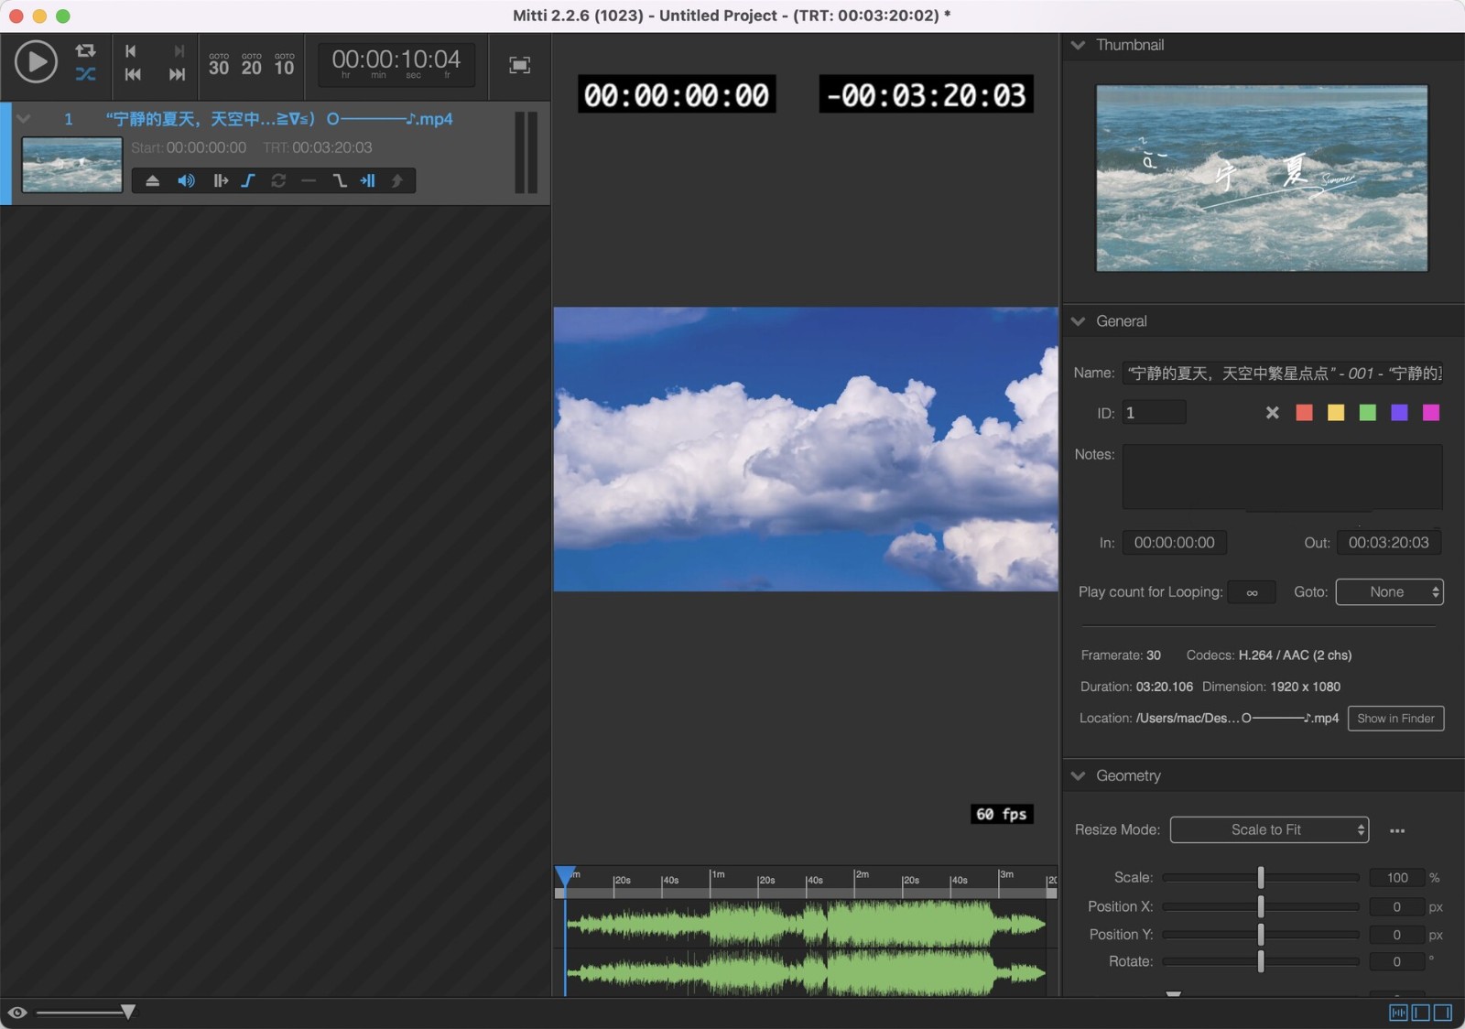Click the Position X value field
1465x1029 pixels.
[x=1397, y=906]
